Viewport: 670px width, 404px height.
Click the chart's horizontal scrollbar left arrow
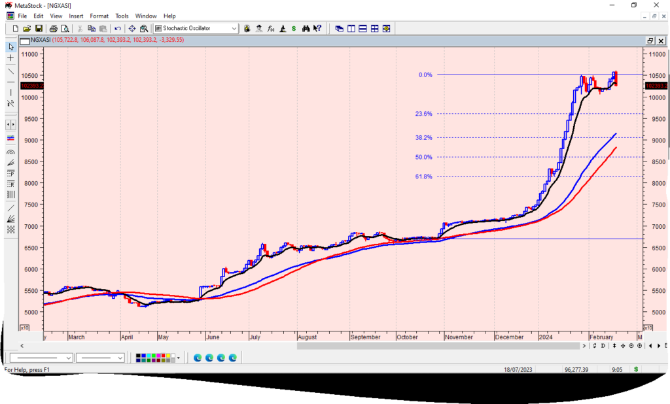click(22, 346)
